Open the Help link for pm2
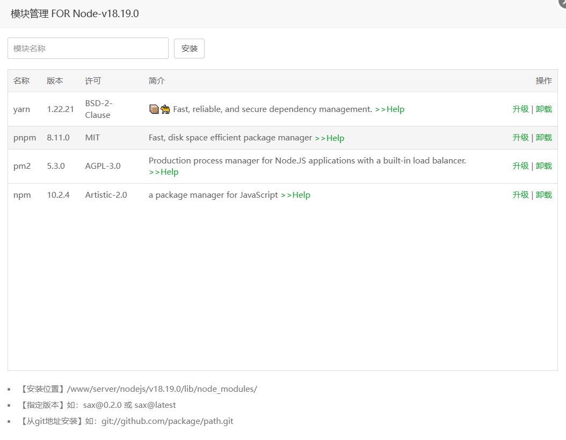Screen dimensions: 566x440 [164, 172]
